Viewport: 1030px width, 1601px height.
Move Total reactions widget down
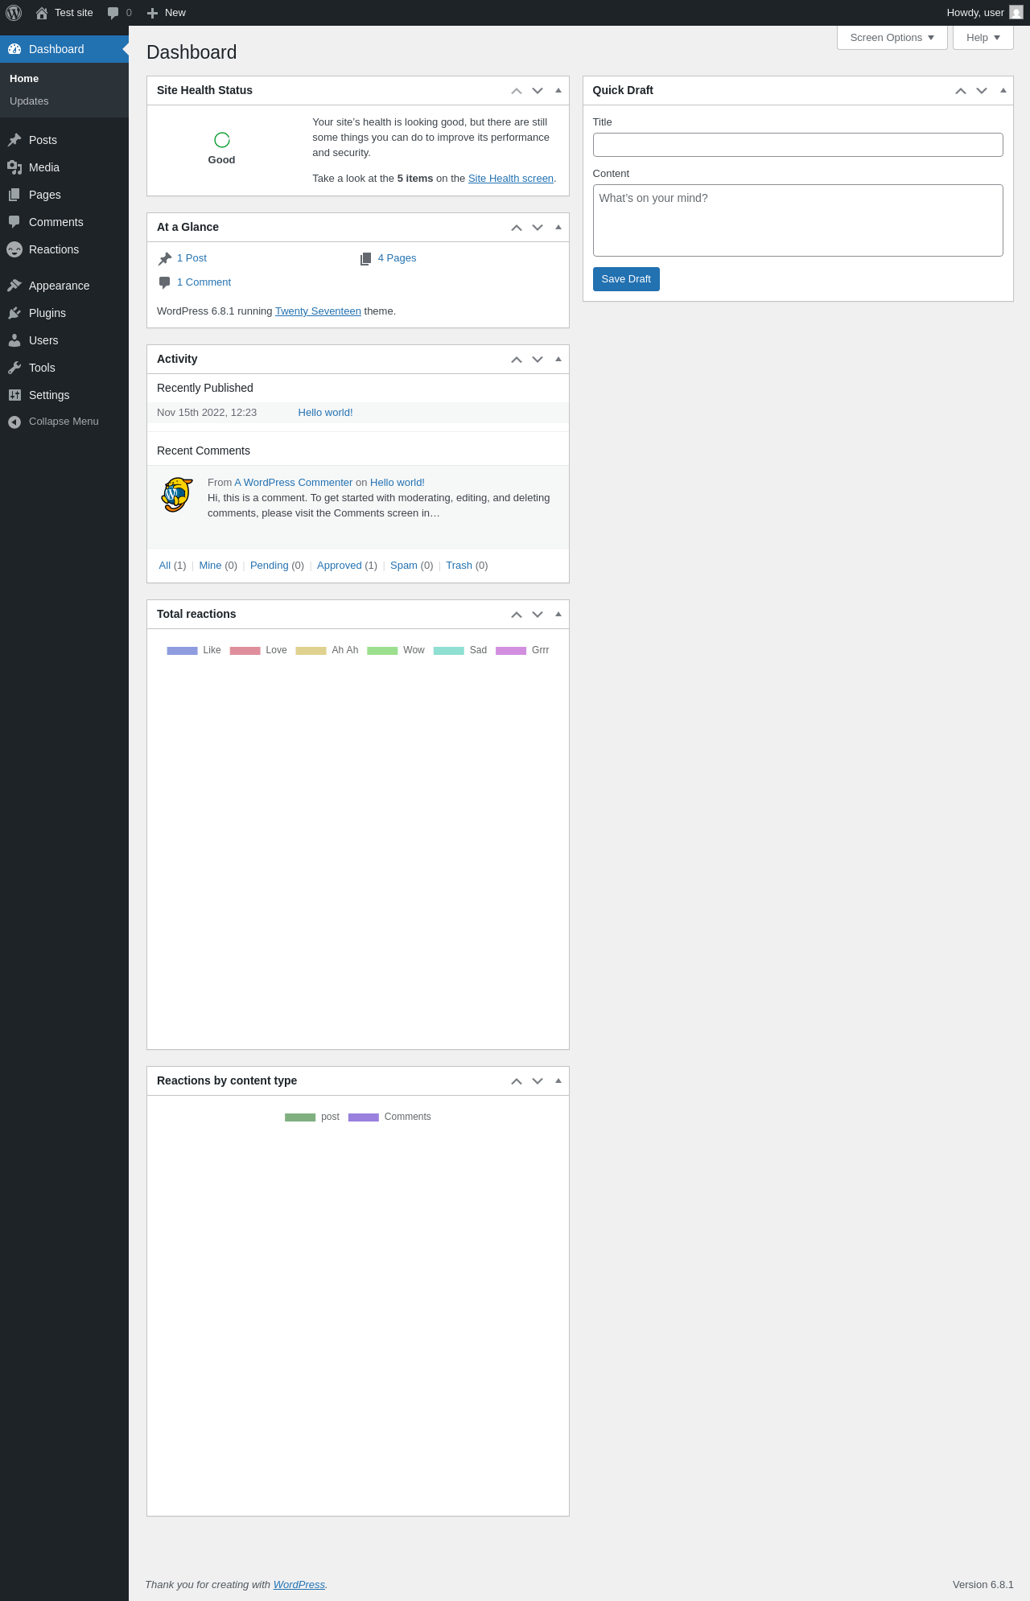click(x=538, y=615)
